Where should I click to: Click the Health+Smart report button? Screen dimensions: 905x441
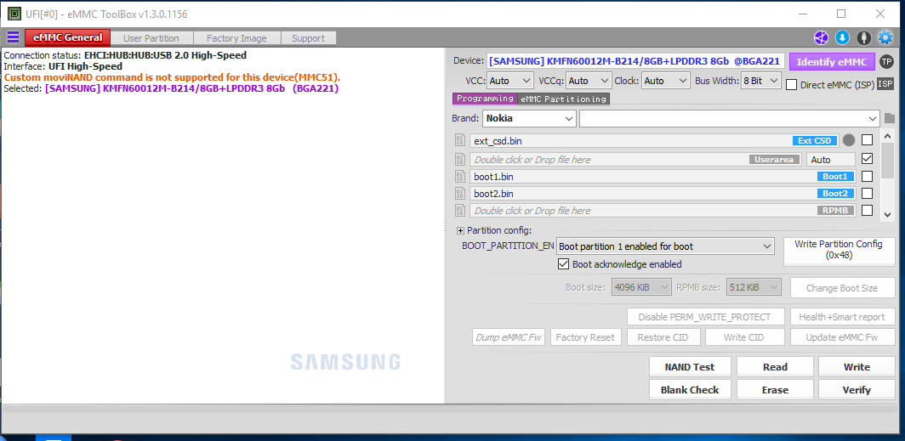[x=841, y=317]
